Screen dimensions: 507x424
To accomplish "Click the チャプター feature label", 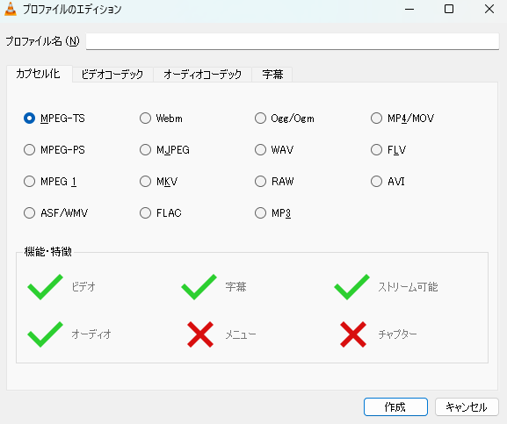I will (398, 334).
